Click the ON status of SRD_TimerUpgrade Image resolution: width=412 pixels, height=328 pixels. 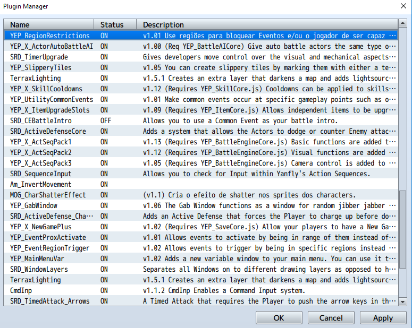click(x=104, y=57)
